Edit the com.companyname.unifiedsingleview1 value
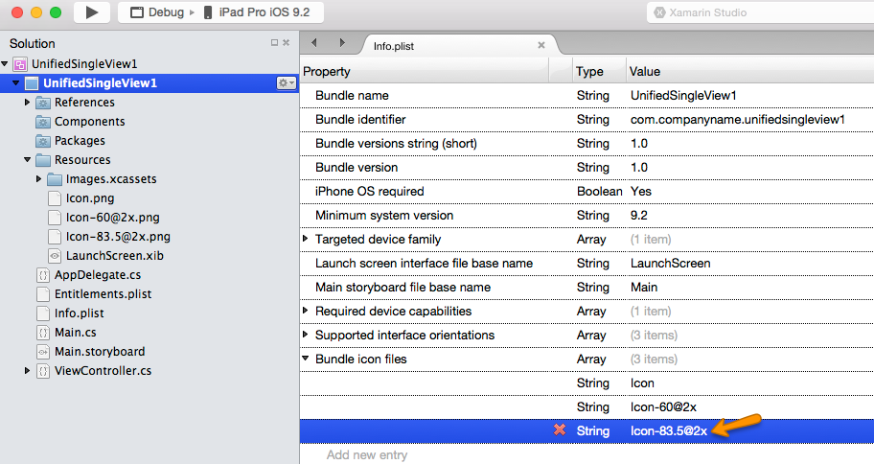Viewport: 874px width, 464px height. click(x=738, y=119)
